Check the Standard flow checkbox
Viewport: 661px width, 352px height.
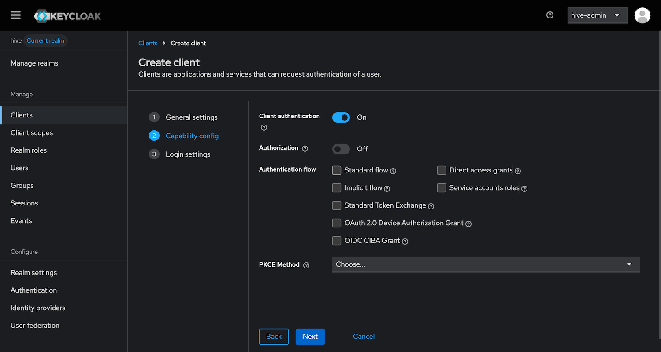pos(337,170)
